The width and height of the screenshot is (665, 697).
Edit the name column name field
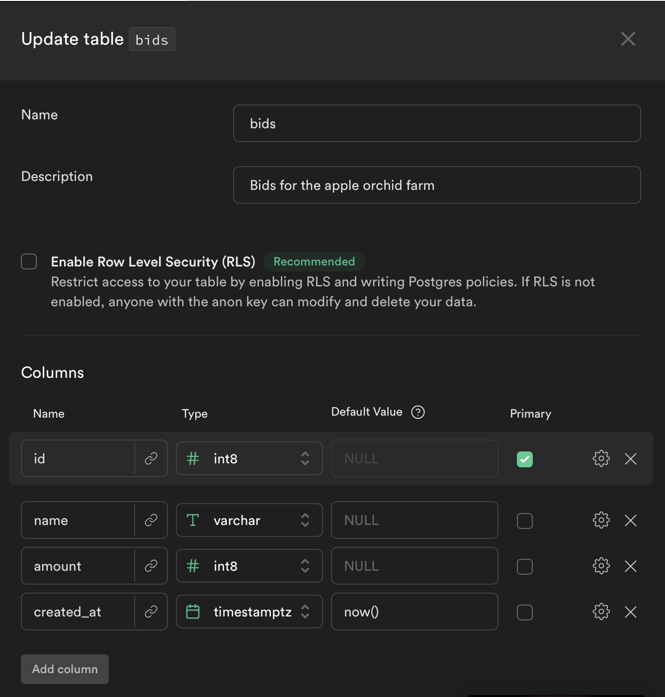click(78, 520)
